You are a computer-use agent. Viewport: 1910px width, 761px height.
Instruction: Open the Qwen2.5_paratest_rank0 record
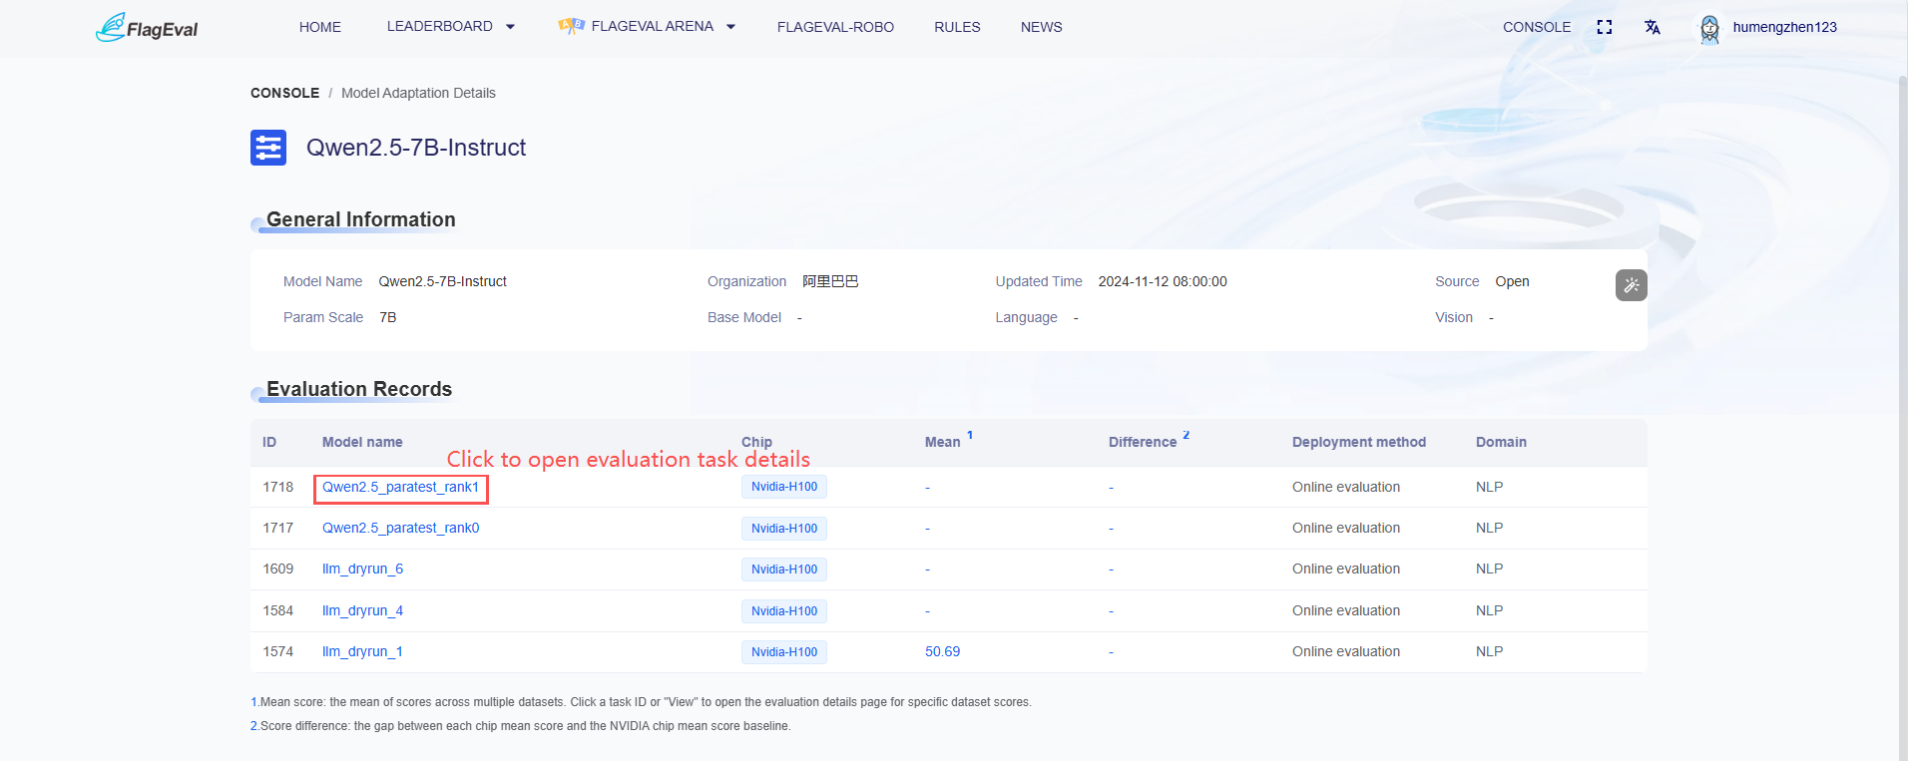[x=400, y=528]
